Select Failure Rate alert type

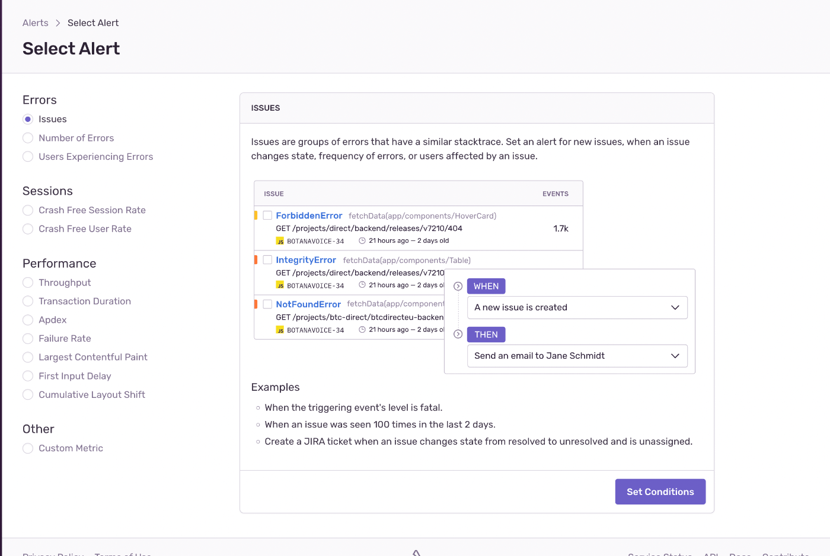(x=28, y=339)
